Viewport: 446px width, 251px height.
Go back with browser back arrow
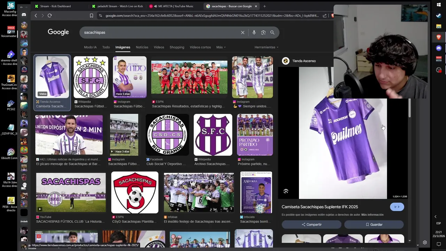pos(36,15)
